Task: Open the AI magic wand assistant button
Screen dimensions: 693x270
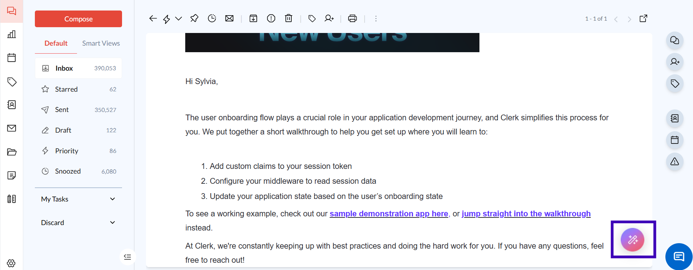Action: click(x=632, y=240)
